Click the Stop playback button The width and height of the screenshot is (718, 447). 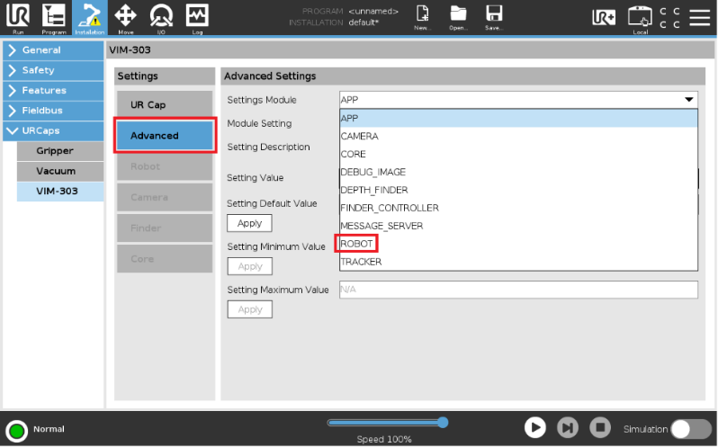click(x=600, y=428)
